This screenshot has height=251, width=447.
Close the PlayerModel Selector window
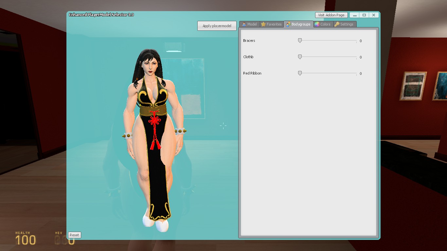tap(373, 15)
